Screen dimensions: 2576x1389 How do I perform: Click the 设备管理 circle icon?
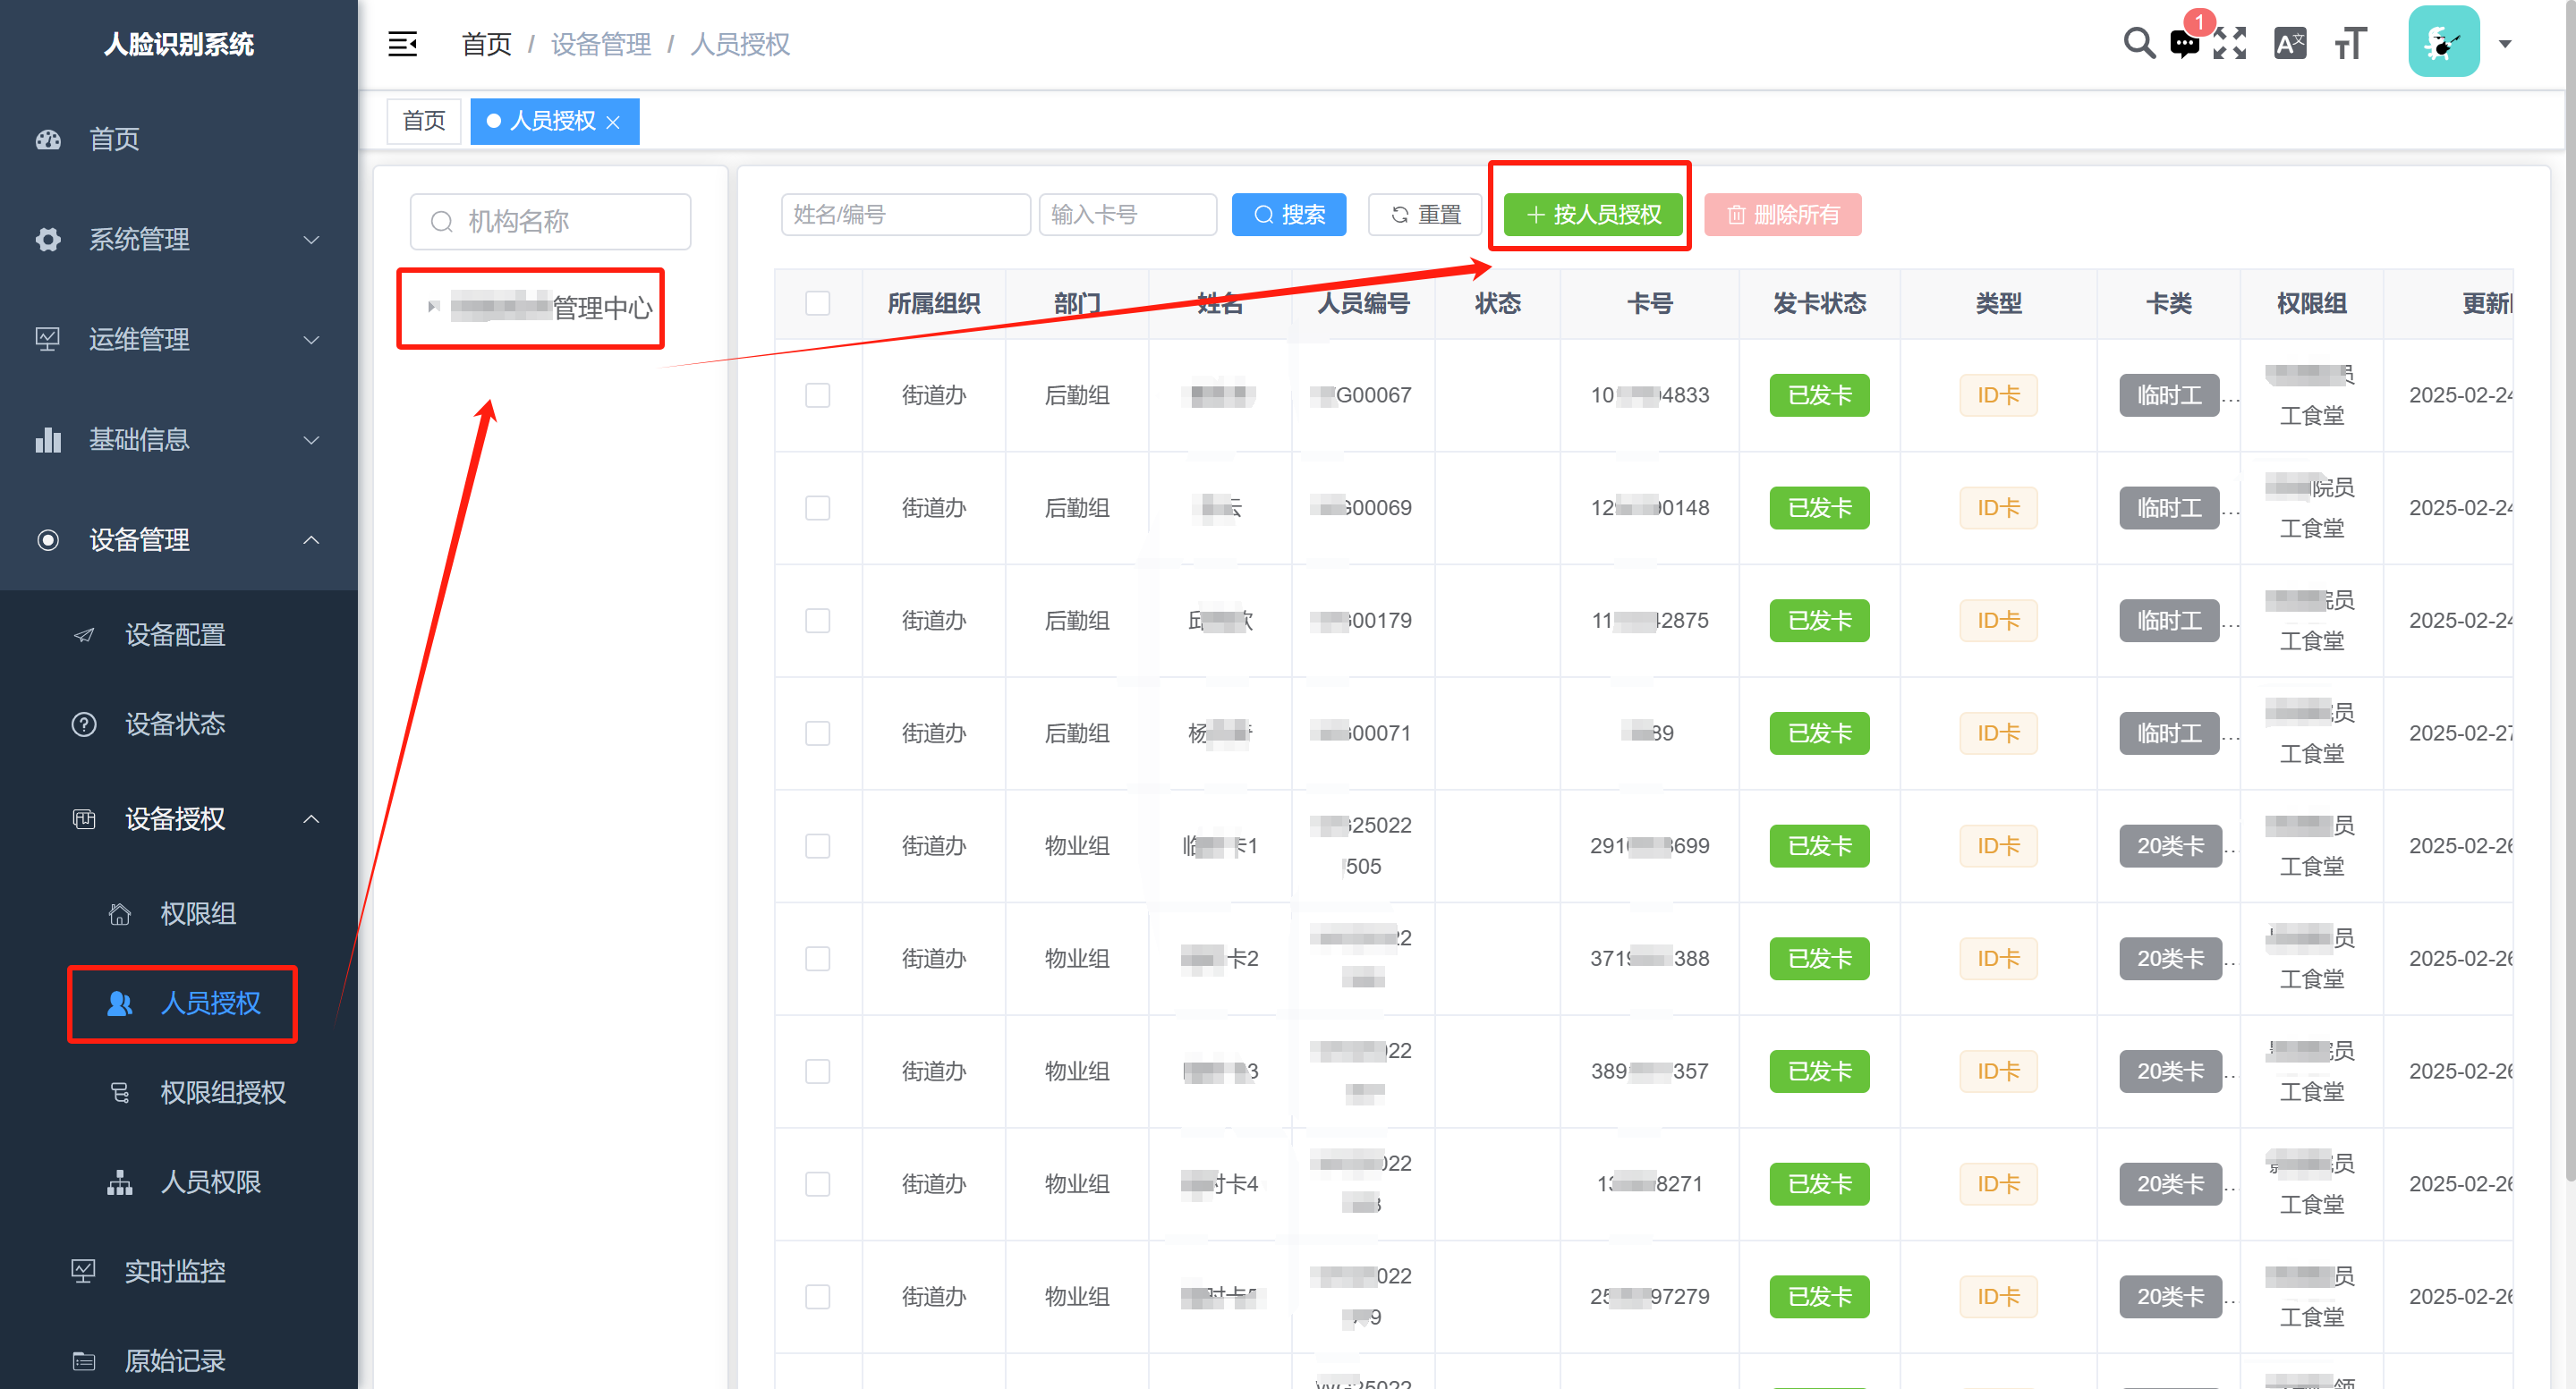pyautogui.click(x=48, y=540)
